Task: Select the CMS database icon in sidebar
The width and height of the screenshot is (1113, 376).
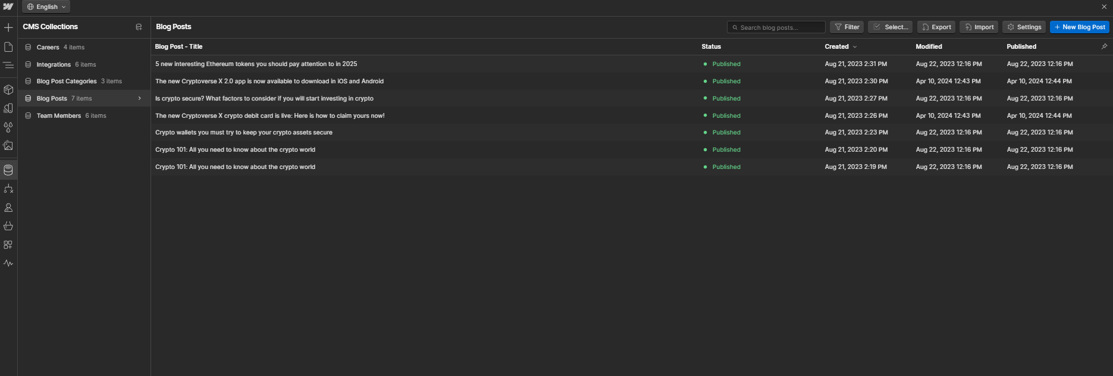Action: 8,170
